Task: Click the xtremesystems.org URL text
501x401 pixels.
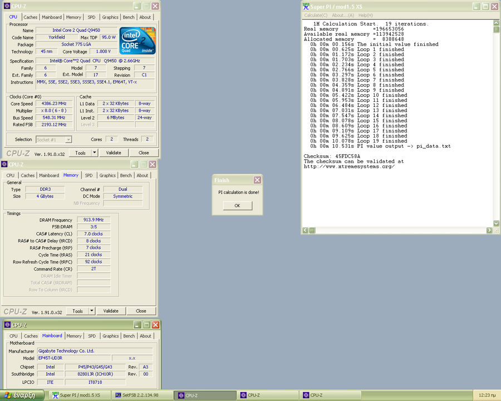Action: [x=349, y=167]
